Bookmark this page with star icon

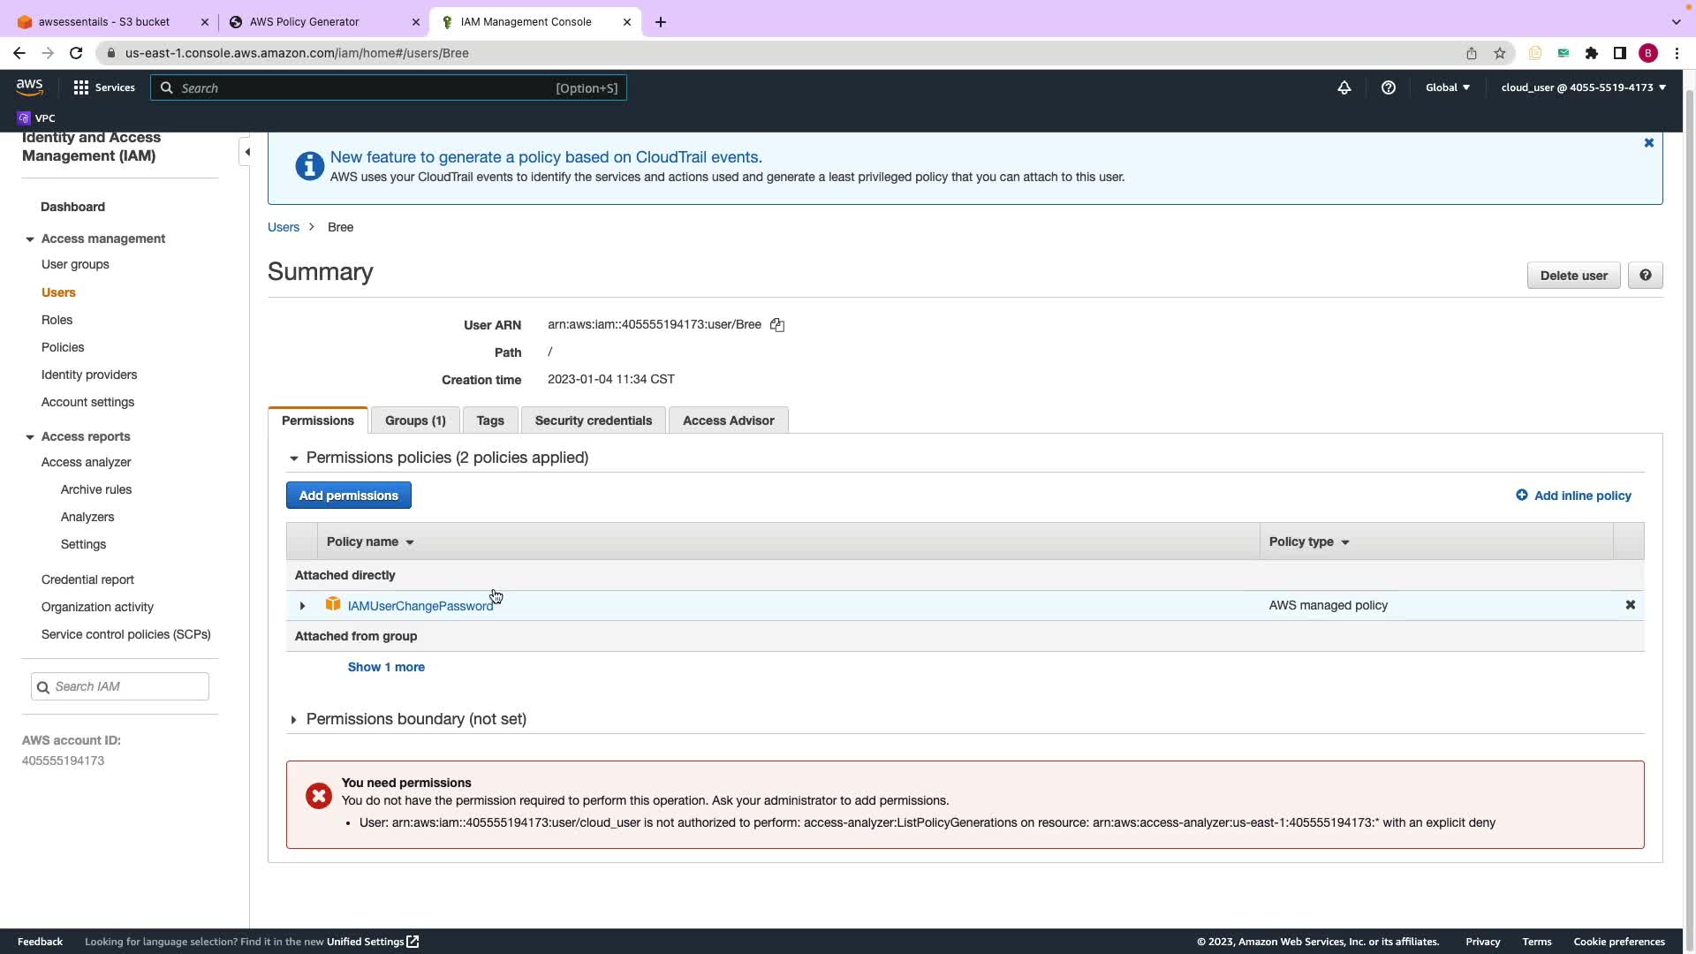coord(1499,53)
